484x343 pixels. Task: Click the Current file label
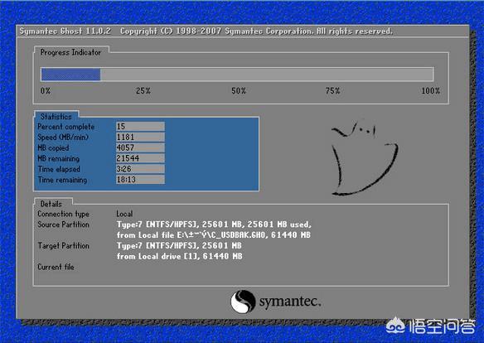point(56,267)
